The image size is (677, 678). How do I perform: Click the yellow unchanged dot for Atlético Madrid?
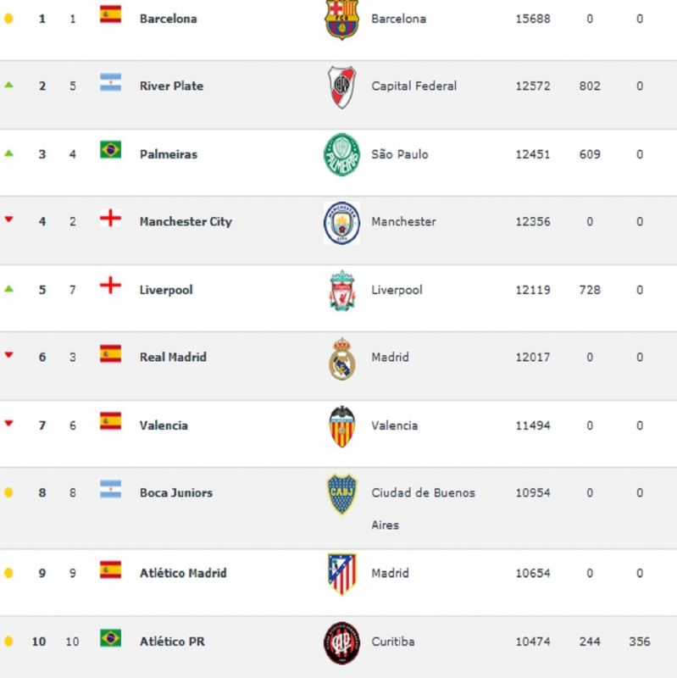(x=8, y=574)
